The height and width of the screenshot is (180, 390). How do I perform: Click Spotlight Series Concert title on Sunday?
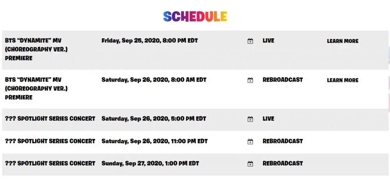click(50, 163)
